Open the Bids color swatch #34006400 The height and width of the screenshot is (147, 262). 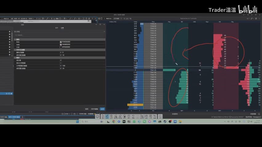click(61, 42)
